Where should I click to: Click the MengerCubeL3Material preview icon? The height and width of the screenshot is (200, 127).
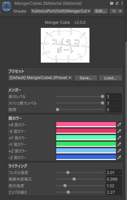click(7, 6)
